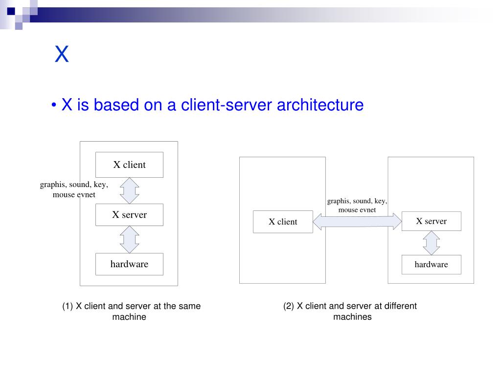Click caption "(2) X client and server at different machines"
Screen dimensions: 501x375
(x=350, y=311)
